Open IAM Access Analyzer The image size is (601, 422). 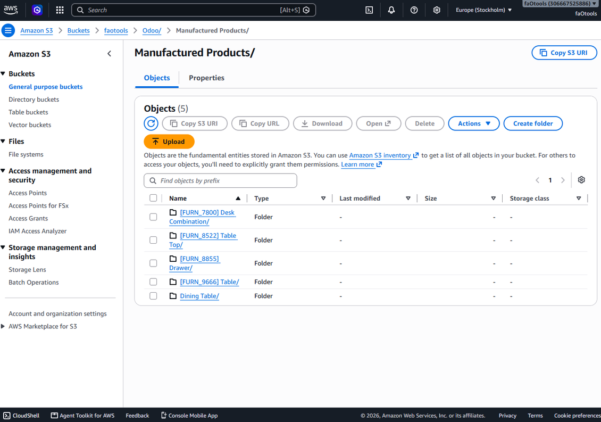[38, 231]
